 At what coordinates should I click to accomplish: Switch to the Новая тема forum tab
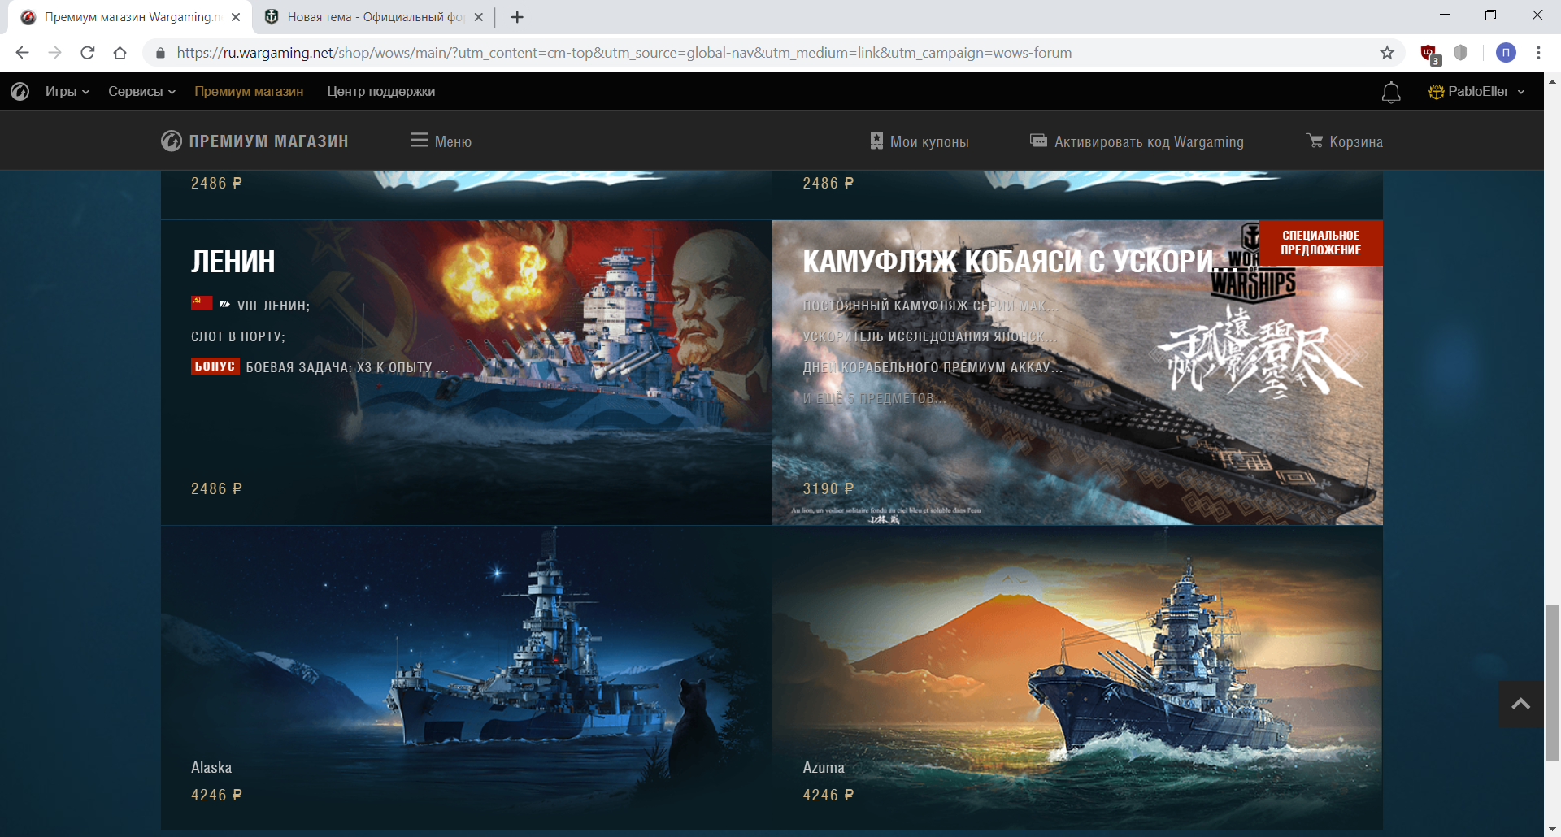374,17
